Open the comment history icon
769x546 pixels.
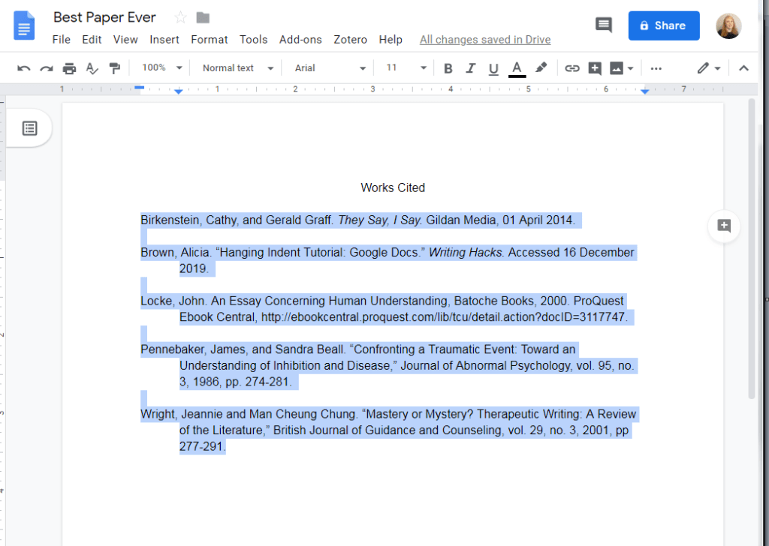pos(603,25)
